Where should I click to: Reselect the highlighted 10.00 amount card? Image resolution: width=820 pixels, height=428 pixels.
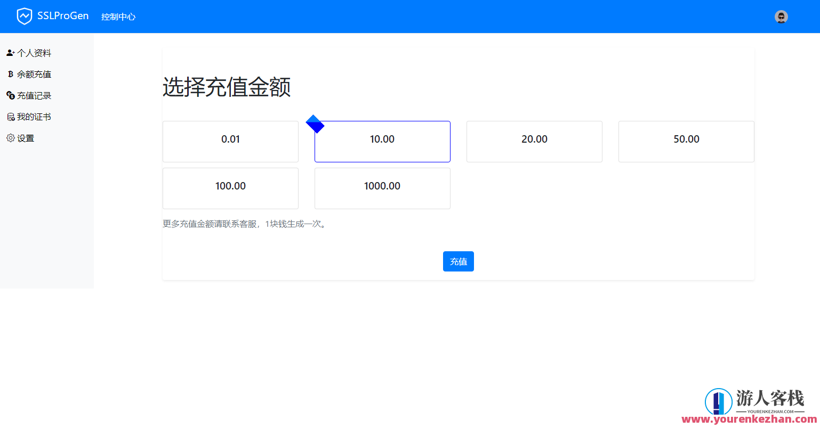(382, 141)
